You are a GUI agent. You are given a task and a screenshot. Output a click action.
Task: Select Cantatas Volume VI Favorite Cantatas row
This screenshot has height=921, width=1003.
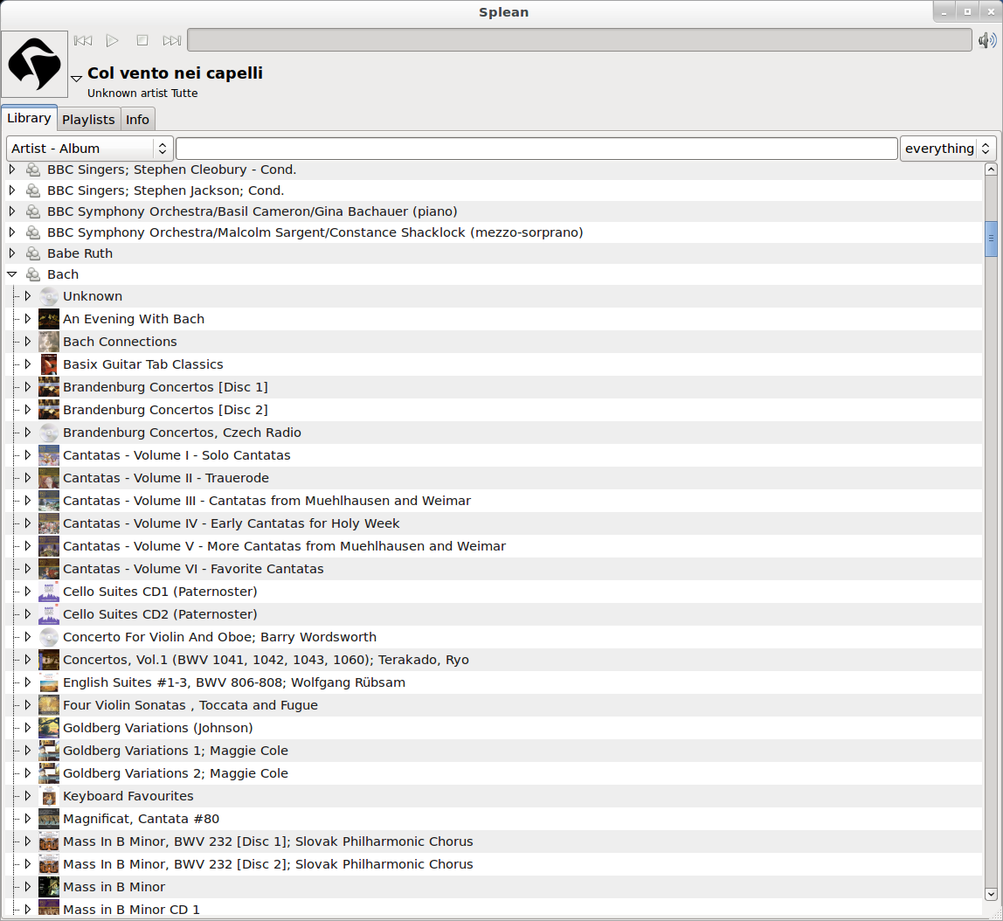click(493, 569)
